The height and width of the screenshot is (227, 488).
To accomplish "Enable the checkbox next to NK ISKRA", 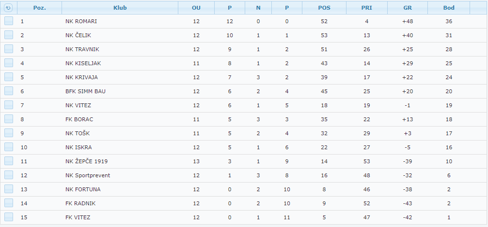I will click(x=9, y=147).
